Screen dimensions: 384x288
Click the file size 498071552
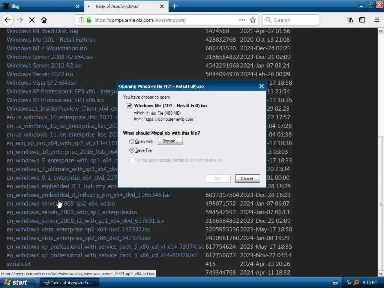pos(220,204)
